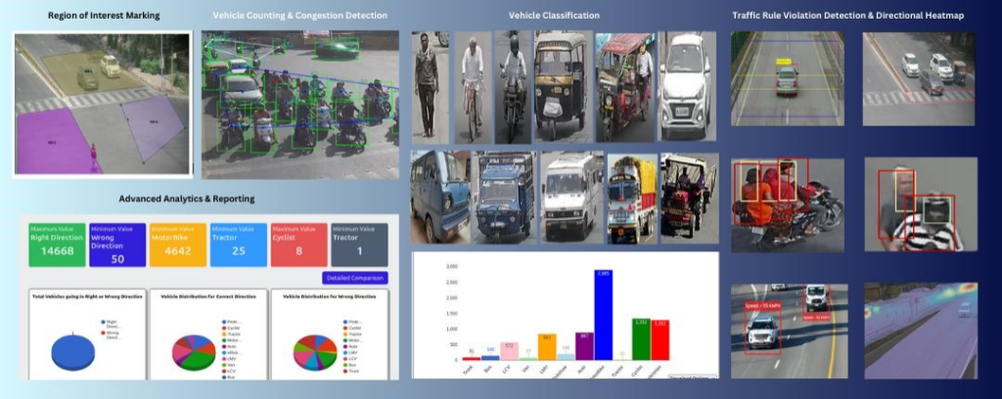Image resolution: width=1002 pixels, height=399 pixels.
Task: Open the red tractor thumbnail
Action: pos(689,197)
